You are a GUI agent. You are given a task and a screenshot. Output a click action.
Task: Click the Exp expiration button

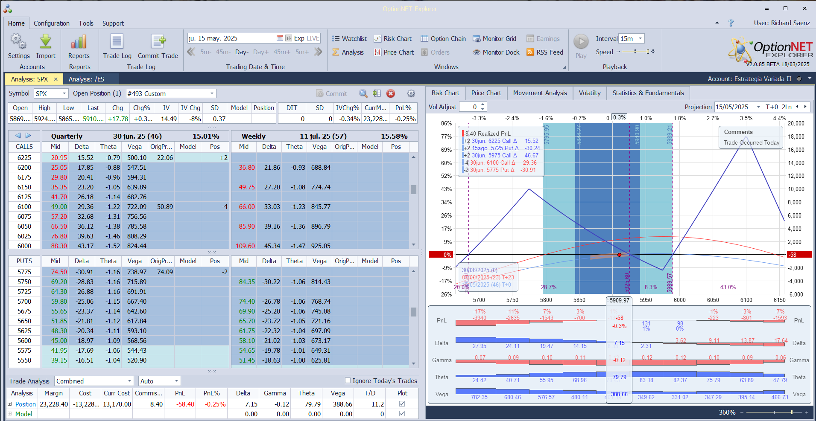299,38
